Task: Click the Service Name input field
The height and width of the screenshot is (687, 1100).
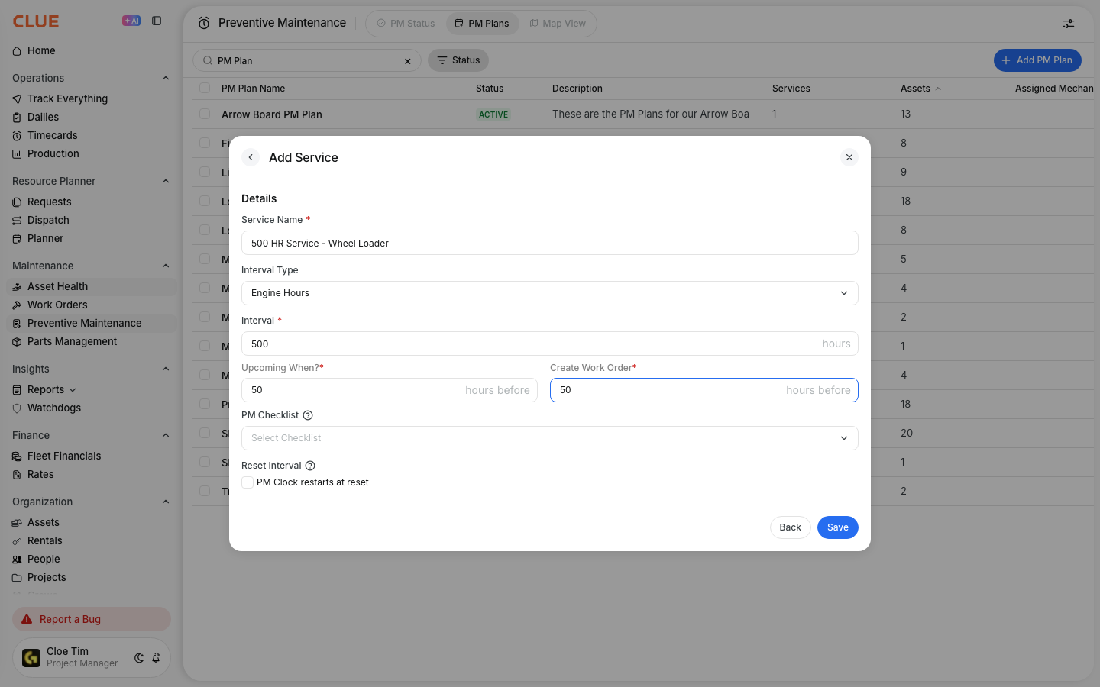Action: click(x=550, y=243)
